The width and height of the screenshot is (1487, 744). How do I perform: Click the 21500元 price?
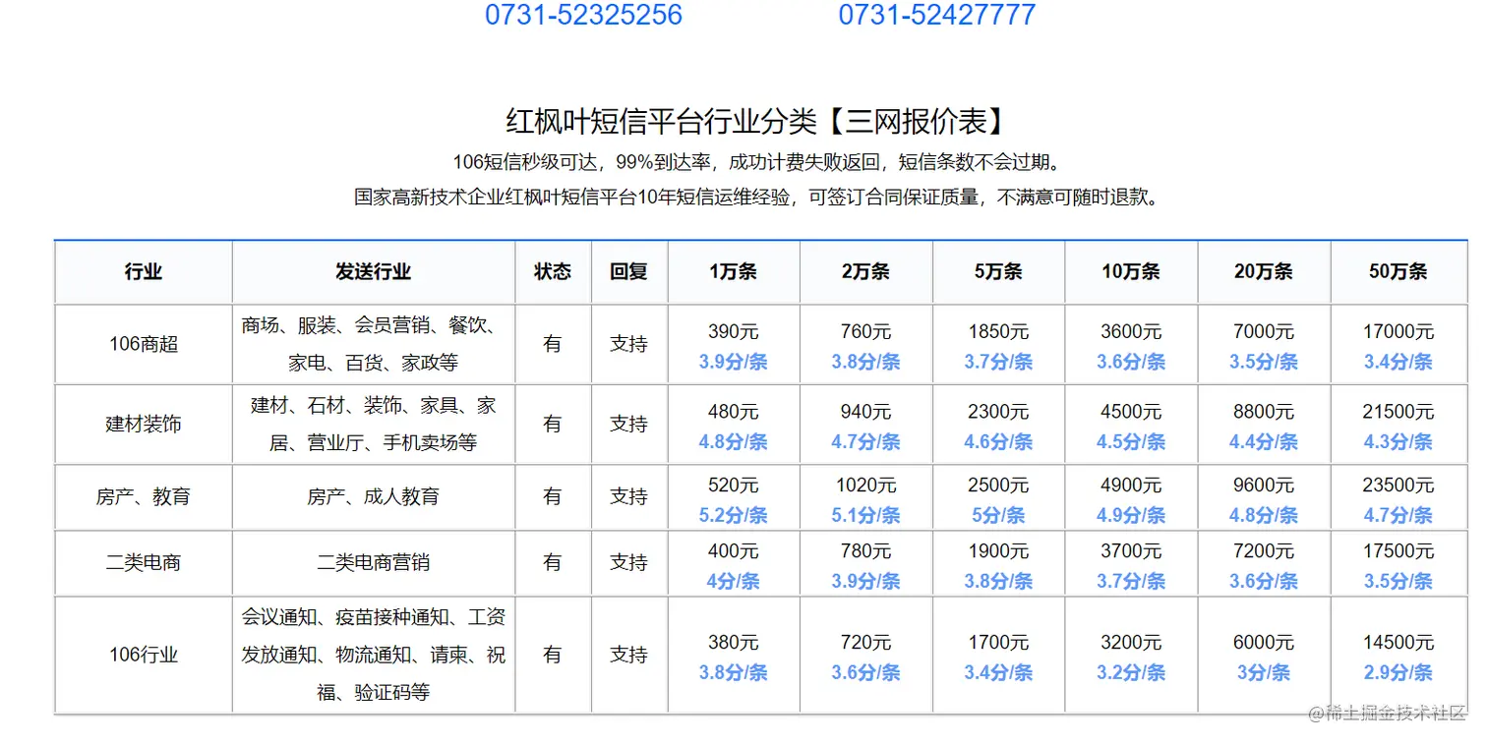[x=1398, y=412]
